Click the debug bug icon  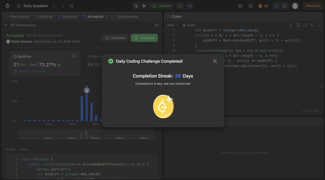point(136,6)
